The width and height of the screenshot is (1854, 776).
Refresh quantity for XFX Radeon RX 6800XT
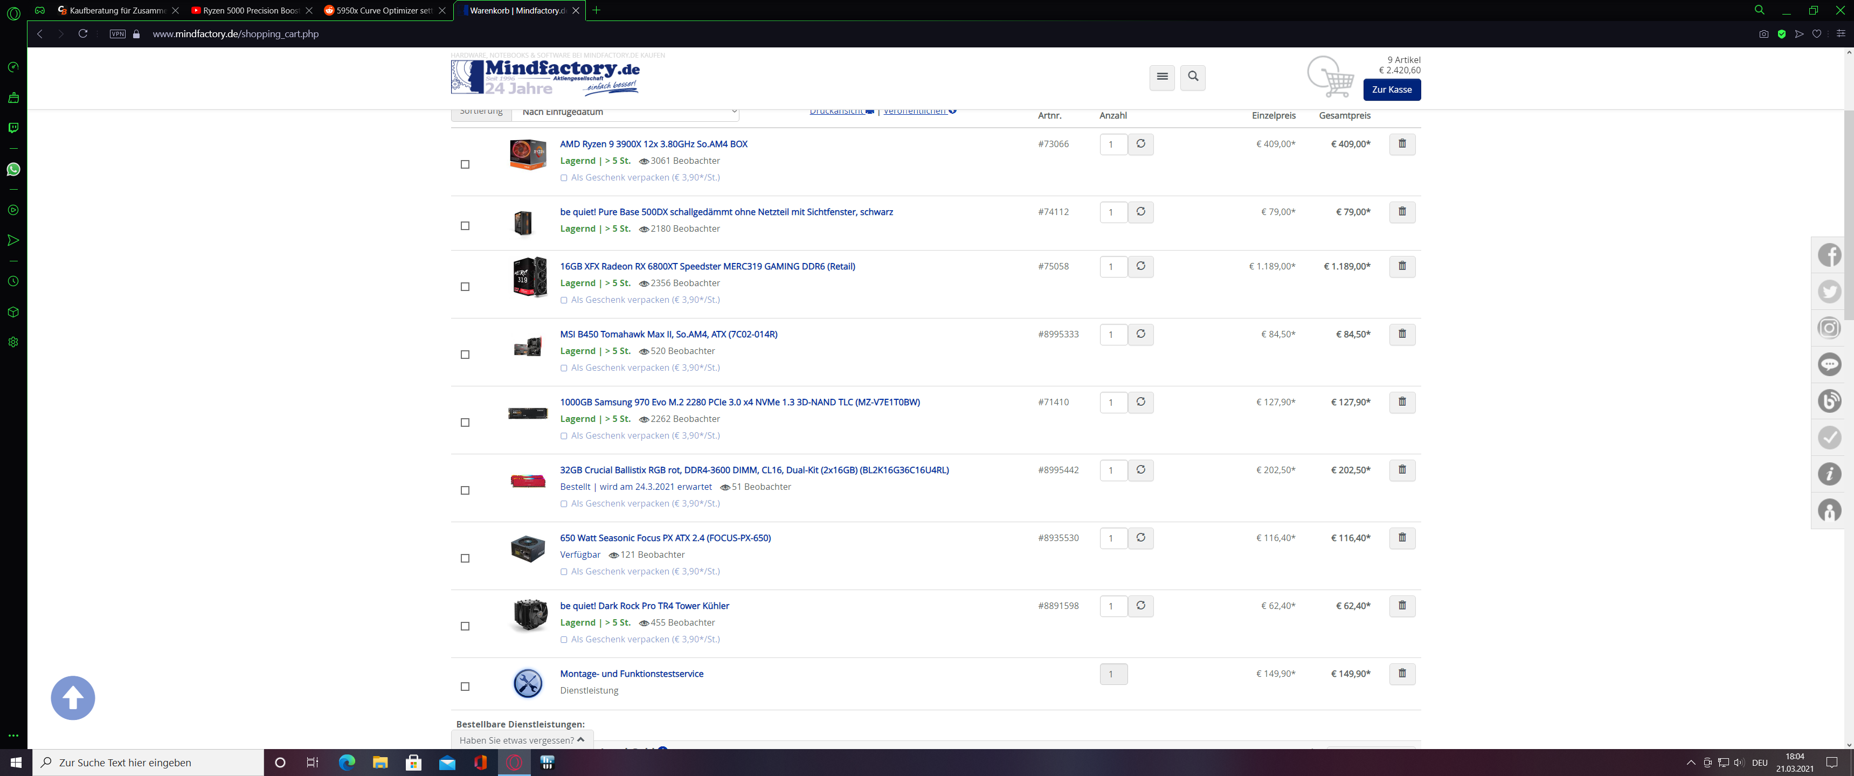tap(1140, 266)
